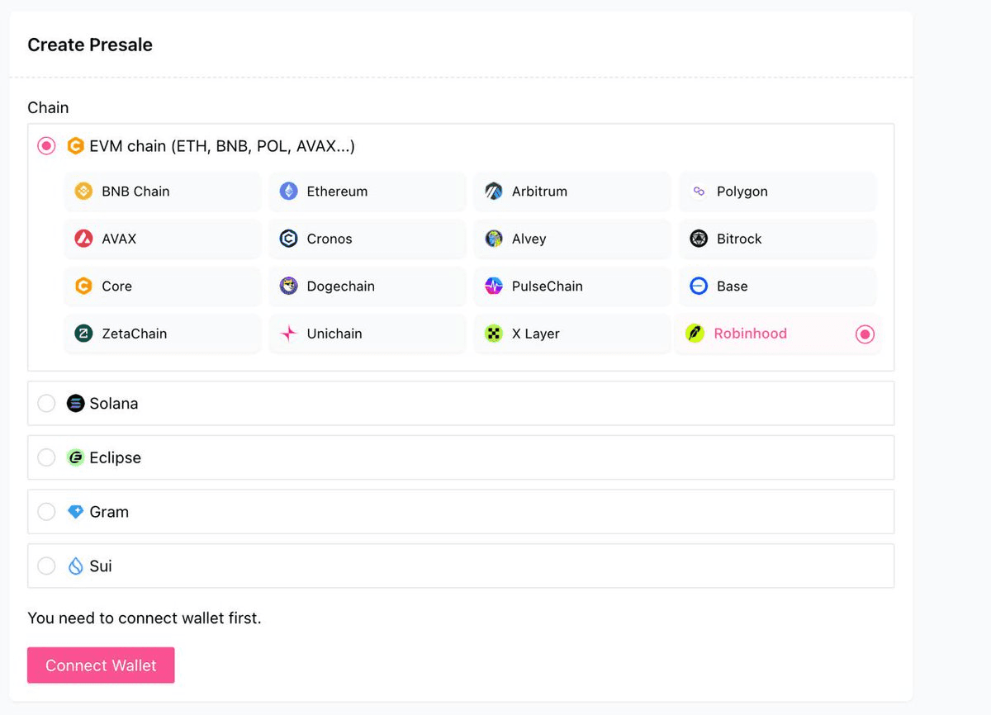991x715 pixels.
Task: Click the Gram blue diamond icon
Action: (75, 512)
